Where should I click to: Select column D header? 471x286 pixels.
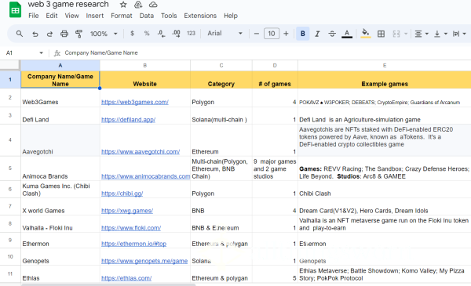(x=275, y=65)
